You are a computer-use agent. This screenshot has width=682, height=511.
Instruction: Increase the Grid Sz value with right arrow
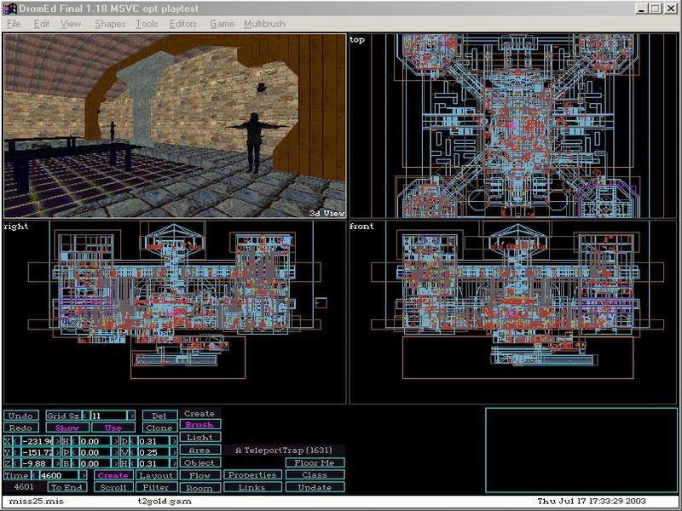tap(131, 416)
